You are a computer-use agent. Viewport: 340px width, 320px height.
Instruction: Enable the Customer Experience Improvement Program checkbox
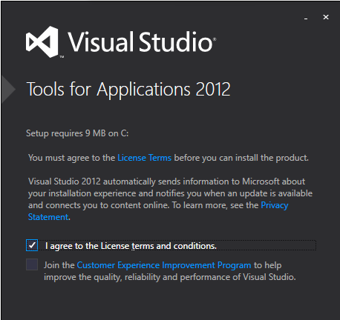[x=32, y=264]
